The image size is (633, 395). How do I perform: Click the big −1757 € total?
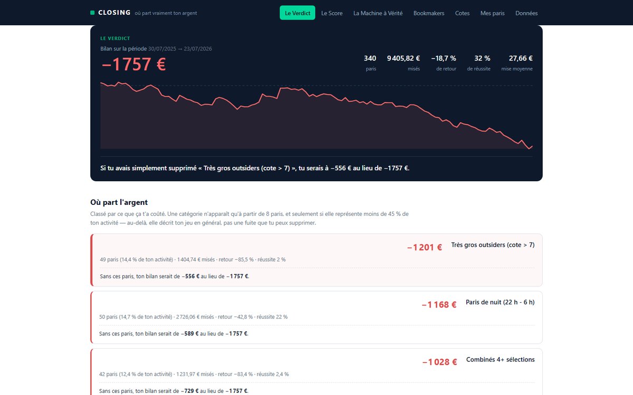click(133, 64)
